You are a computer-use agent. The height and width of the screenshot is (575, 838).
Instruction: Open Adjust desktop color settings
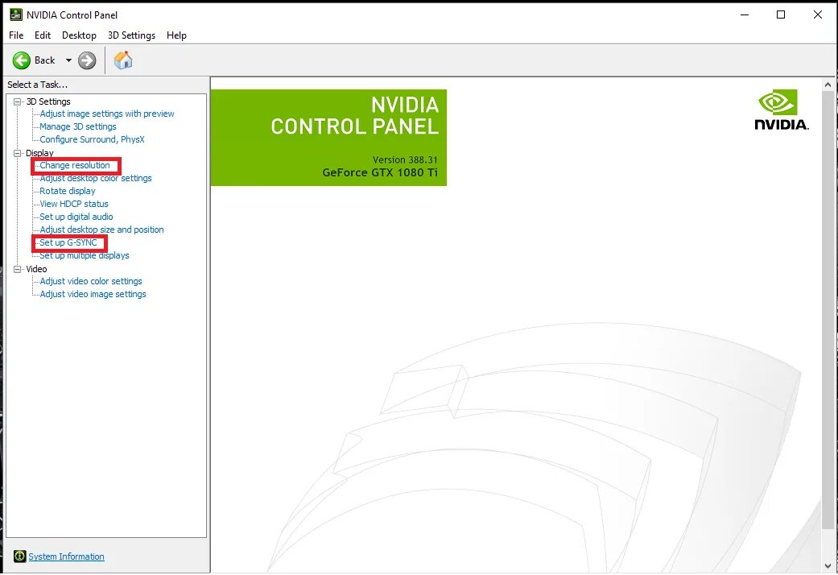click(x=96, y=178)
